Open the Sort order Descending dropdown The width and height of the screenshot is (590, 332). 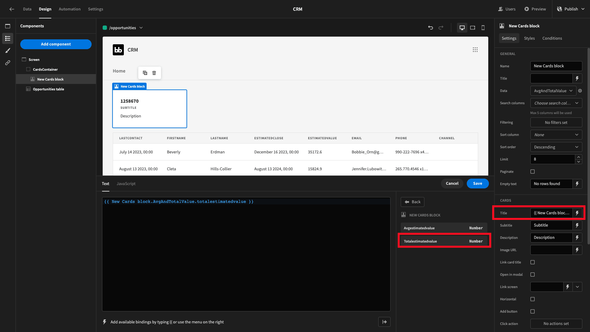point(556,147)
